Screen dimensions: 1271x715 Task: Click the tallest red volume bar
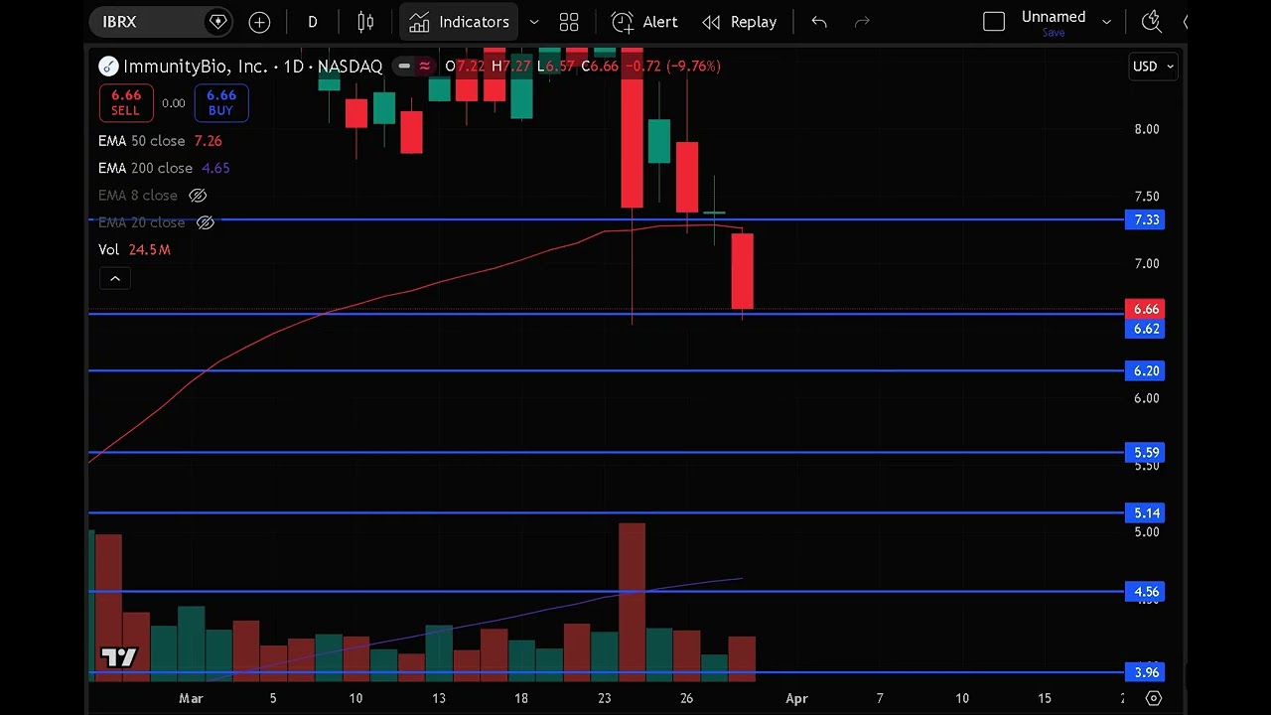[632, 602]
